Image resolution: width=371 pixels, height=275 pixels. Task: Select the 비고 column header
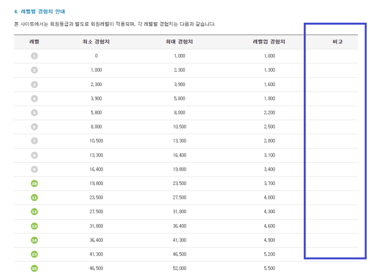[338, 42]
